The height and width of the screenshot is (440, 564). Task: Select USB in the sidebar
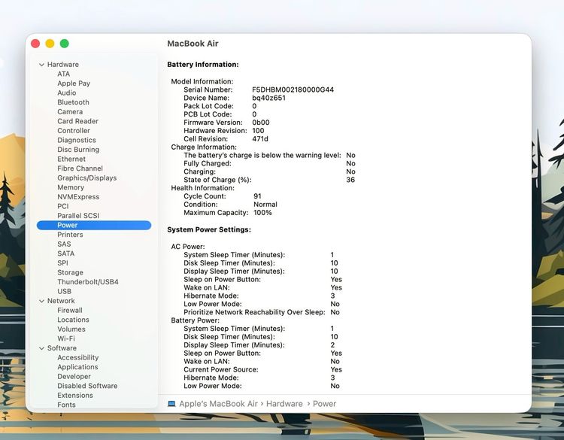[x=65, y=291]
